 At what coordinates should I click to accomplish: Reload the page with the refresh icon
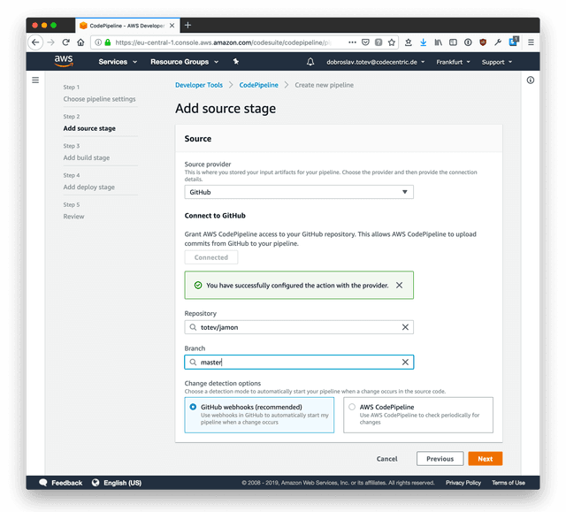coord(65,42)
